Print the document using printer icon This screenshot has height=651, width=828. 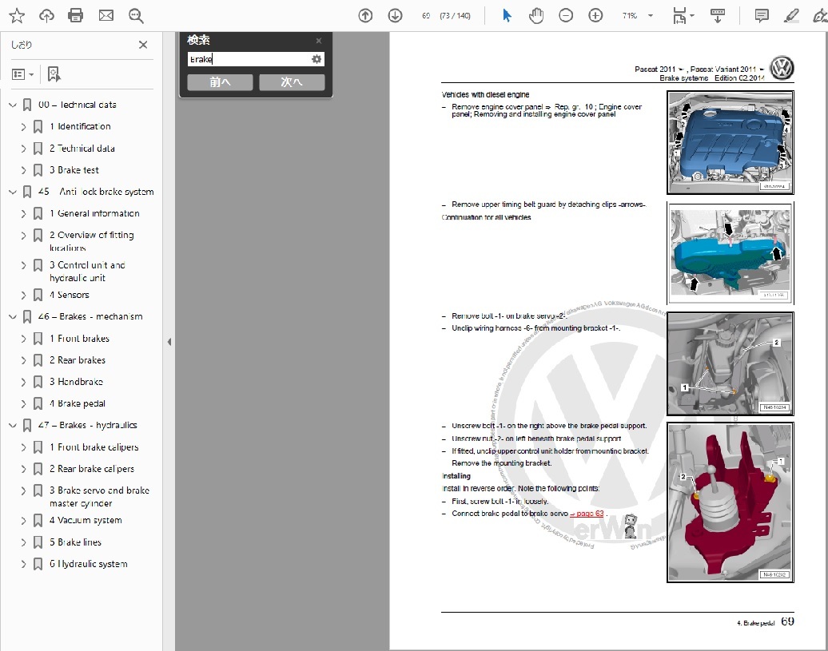point(76,15)
